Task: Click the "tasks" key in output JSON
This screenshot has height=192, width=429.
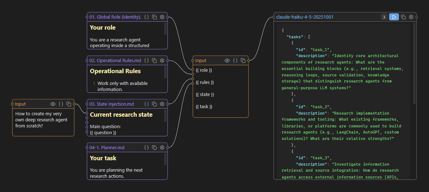Action: pos(296,37)
